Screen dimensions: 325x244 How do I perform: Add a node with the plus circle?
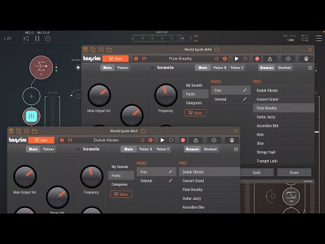[31, 96]
